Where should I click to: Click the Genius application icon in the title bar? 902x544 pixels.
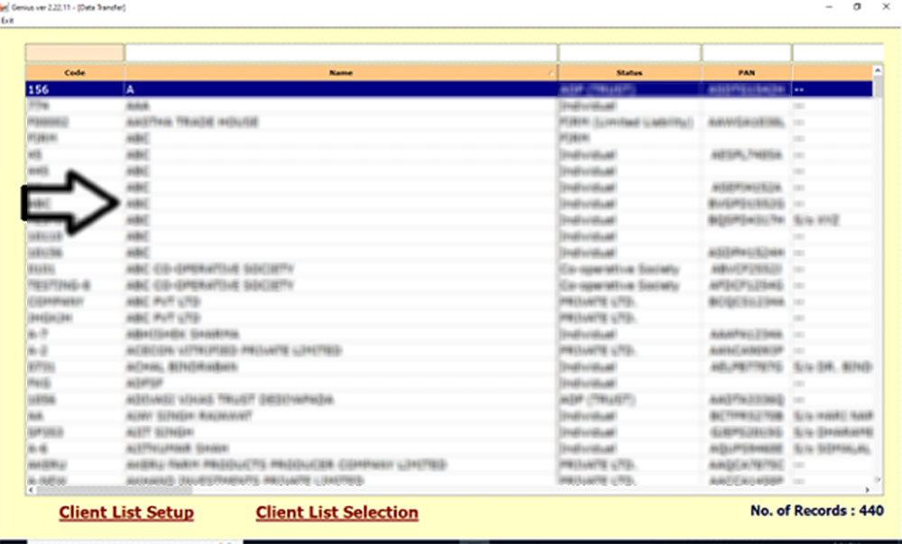(x=6, y=6)
